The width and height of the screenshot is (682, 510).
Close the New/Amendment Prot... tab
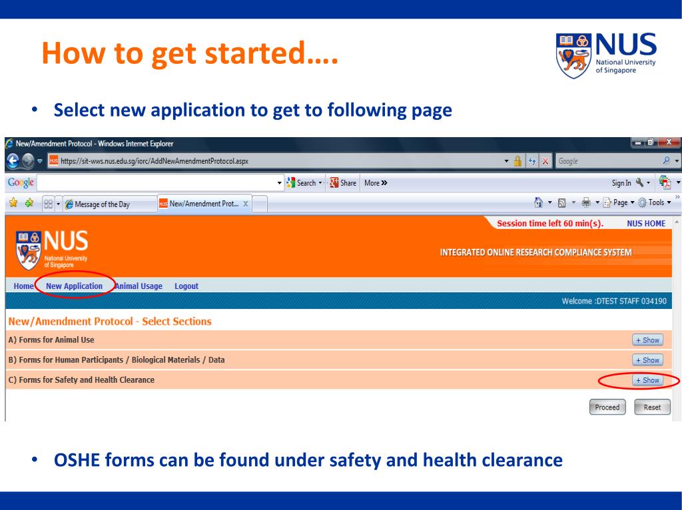click(x=246, y=204)
